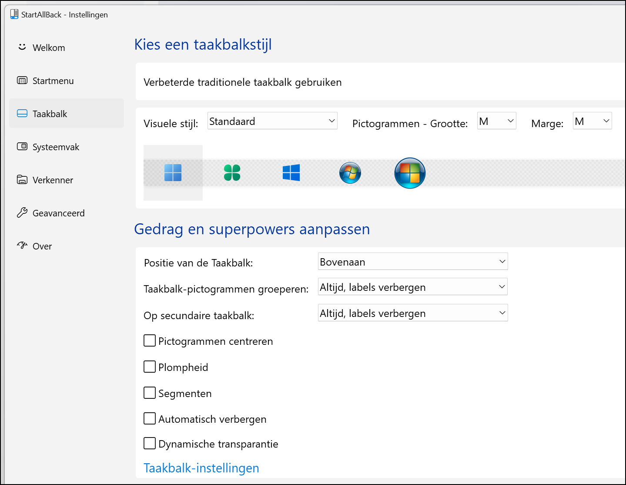Click the wrench icon beside Geavanceerd
This screenshot has width=626, height=485.
pyautogui.click(x=22, y=213)
